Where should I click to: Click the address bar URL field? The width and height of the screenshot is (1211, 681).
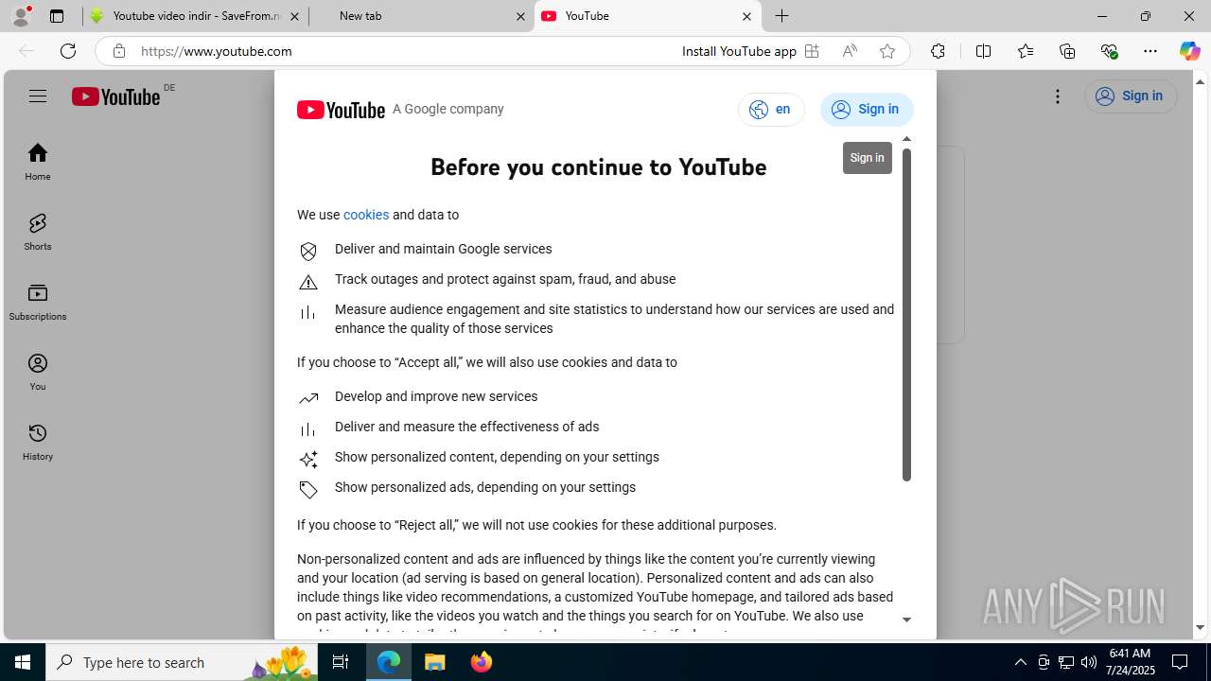pyautogui.click(x=407, y=51)
